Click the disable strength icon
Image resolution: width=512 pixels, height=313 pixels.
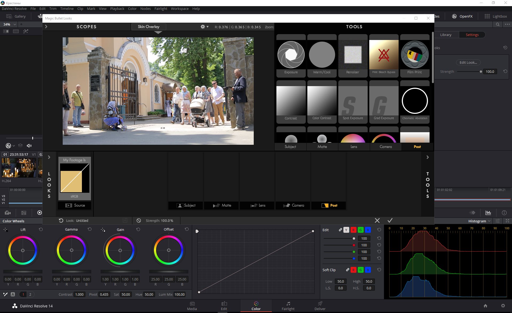[x=139, y=220]
